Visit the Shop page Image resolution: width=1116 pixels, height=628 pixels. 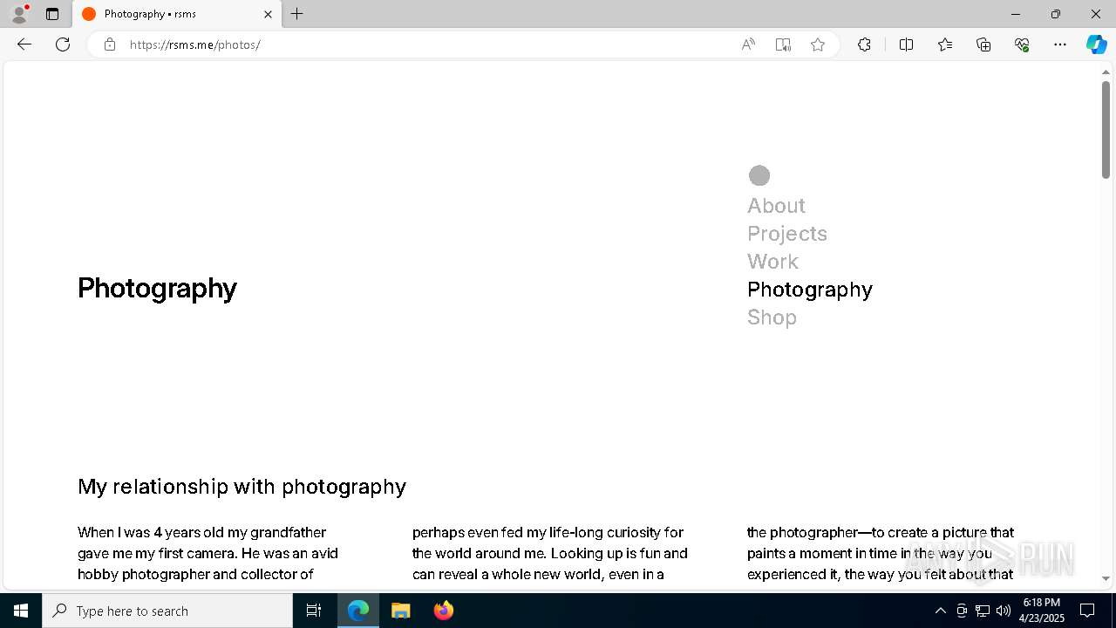(x=772, y=317)
